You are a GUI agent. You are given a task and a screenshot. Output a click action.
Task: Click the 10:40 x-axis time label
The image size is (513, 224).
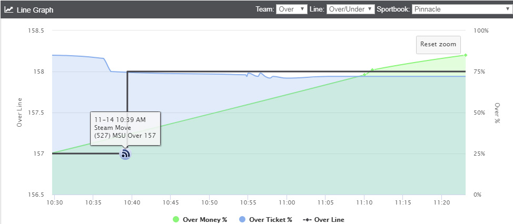tap(132, 202)
